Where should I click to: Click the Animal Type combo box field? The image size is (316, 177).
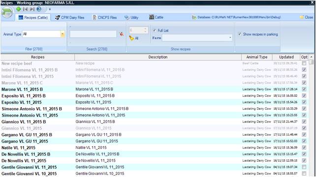pyautogui.click(x=41, y=34)
